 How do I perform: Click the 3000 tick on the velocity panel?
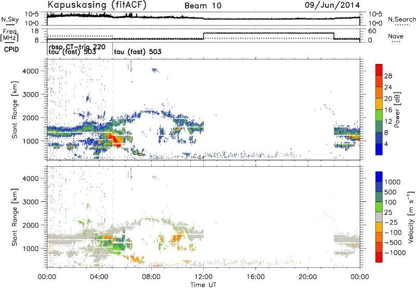point(31,202)
